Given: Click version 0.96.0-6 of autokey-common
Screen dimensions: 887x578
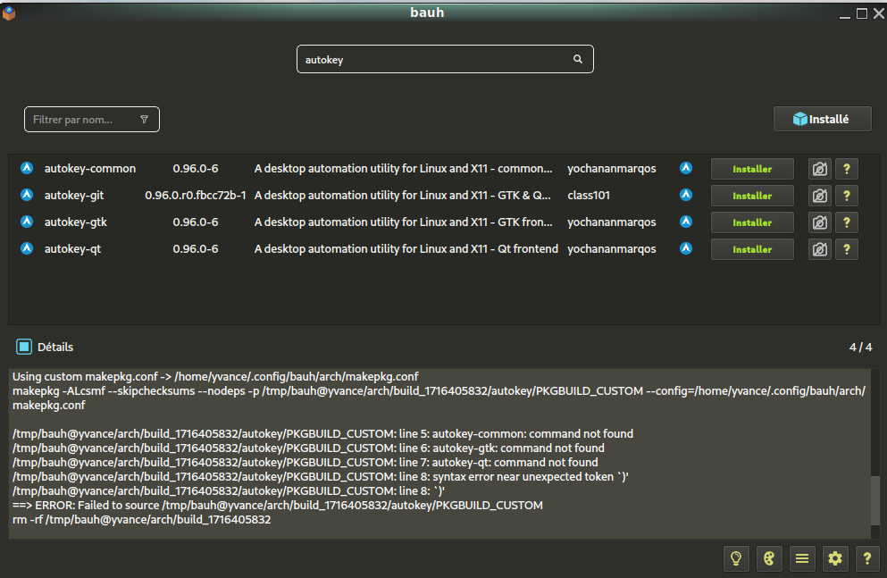Looking at the screenshot, I should point(195,169).
